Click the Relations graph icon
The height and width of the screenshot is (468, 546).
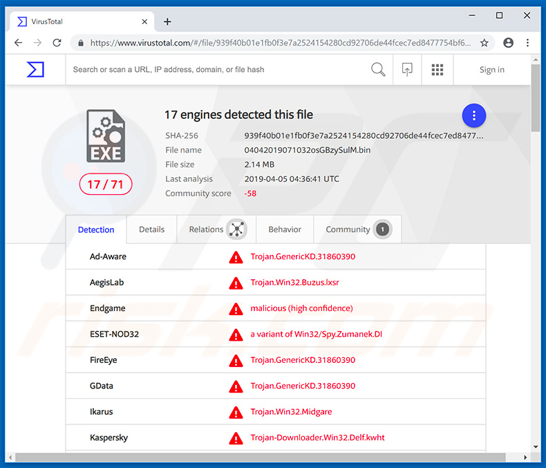coord(237,229)
